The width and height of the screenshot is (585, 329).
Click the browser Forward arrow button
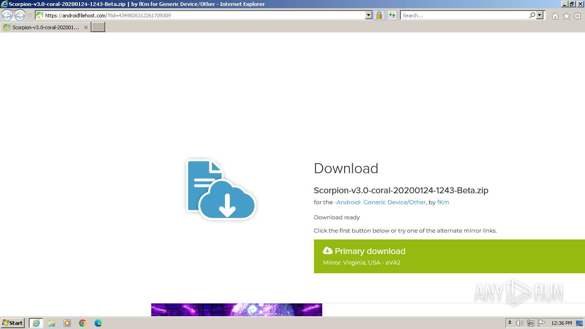(x=20, y=16)
